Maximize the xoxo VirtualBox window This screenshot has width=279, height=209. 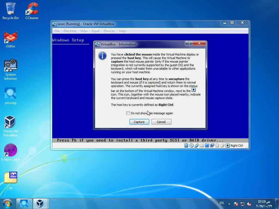(x=232, y=23)
